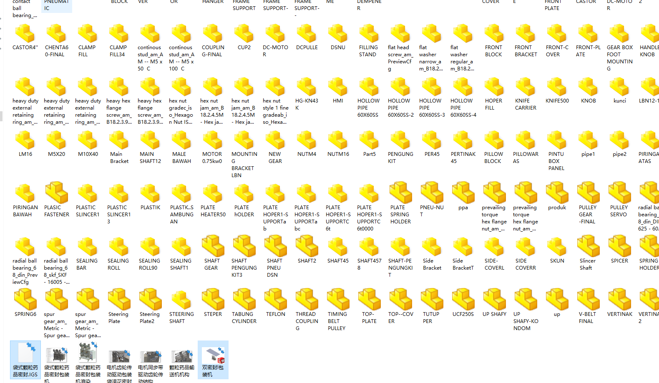Click the PNEU-NUT assembly icon
Image resolution: width=659 pixels, height=383 pixels.
pyautogui.click(x=432, y=193)
